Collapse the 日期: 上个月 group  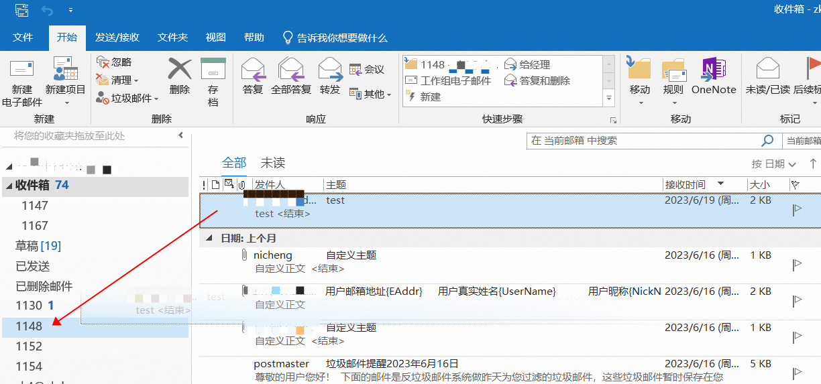pyautogui.click(x=209, y=239)
